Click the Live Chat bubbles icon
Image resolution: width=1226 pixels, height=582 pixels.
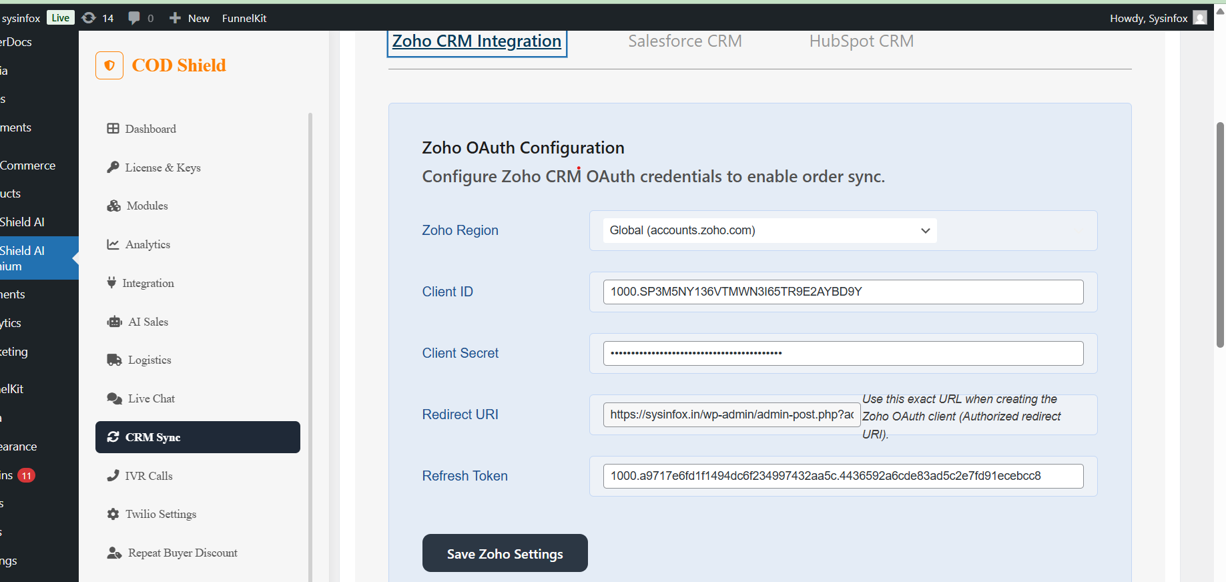click(x=114, y=398)
